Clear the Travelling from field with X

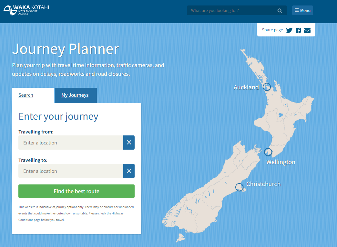point(129,143)
